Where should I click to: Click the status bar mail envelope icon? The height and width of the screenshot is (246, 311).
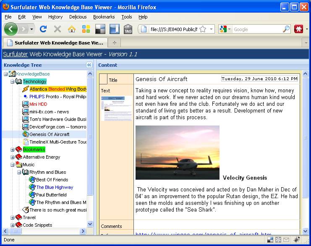pyautogui.click(x=286, y=240)
